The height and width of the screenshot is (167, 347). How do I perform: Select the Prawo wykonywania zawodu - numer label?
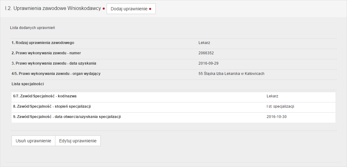46,53
